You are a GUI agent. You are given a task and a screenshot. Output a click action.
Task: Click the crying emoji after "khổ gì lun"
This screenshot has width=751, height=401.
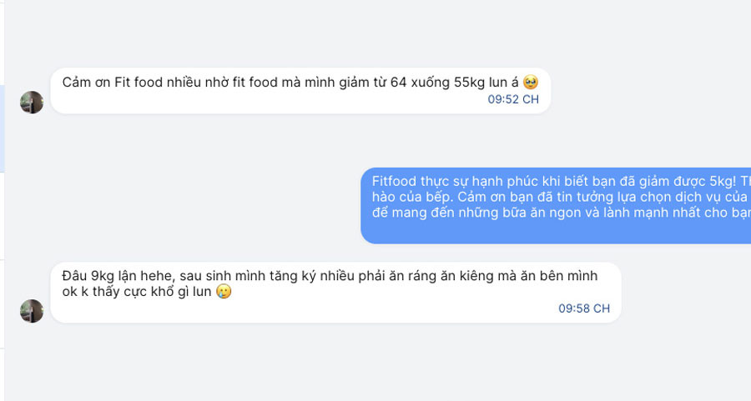pyautogui.click(x=223, y=292)
